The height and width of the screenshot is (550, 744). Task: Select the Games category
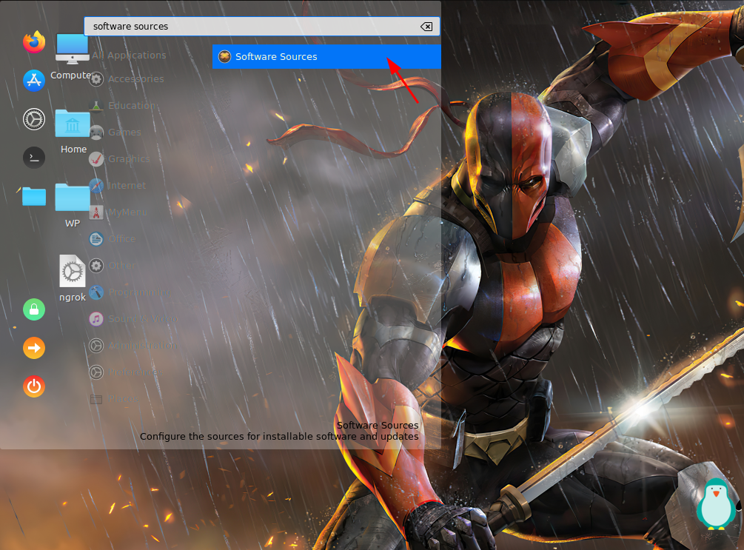click(115, 132)
